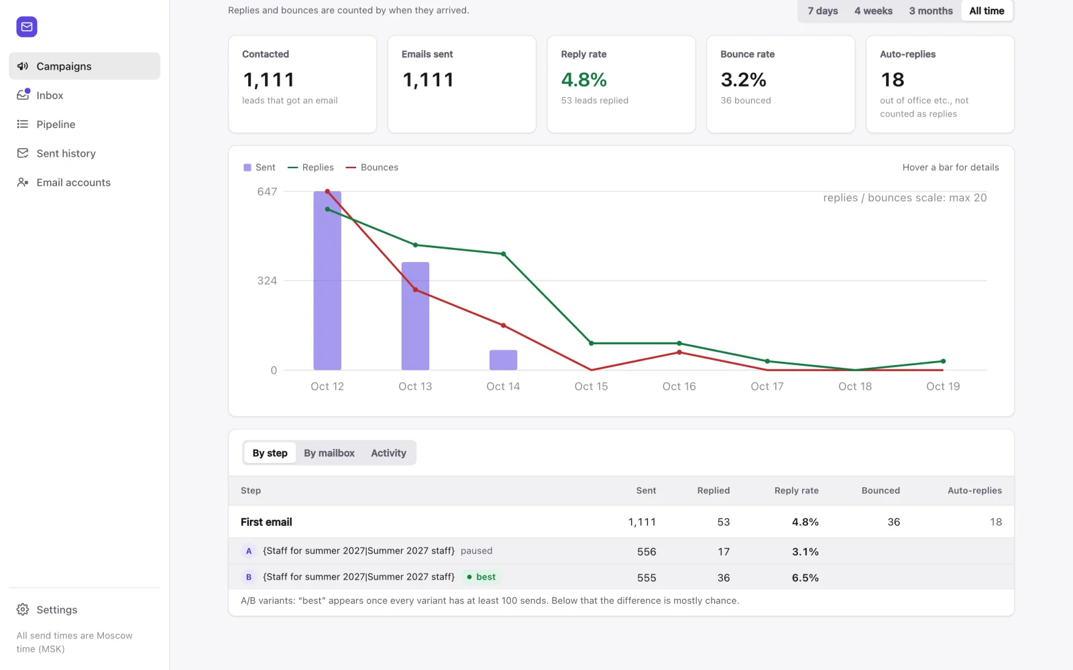Select the 3 months range
1073x670 pixels.
tap(931, 11)
